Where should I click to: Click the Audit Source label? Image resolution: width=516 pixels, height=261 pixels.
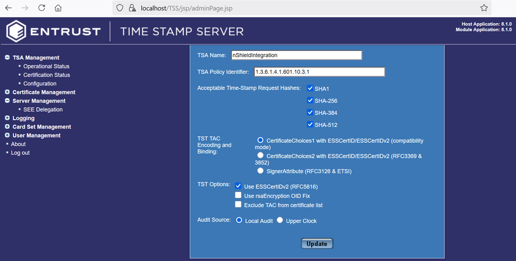(x=214, y=220)
